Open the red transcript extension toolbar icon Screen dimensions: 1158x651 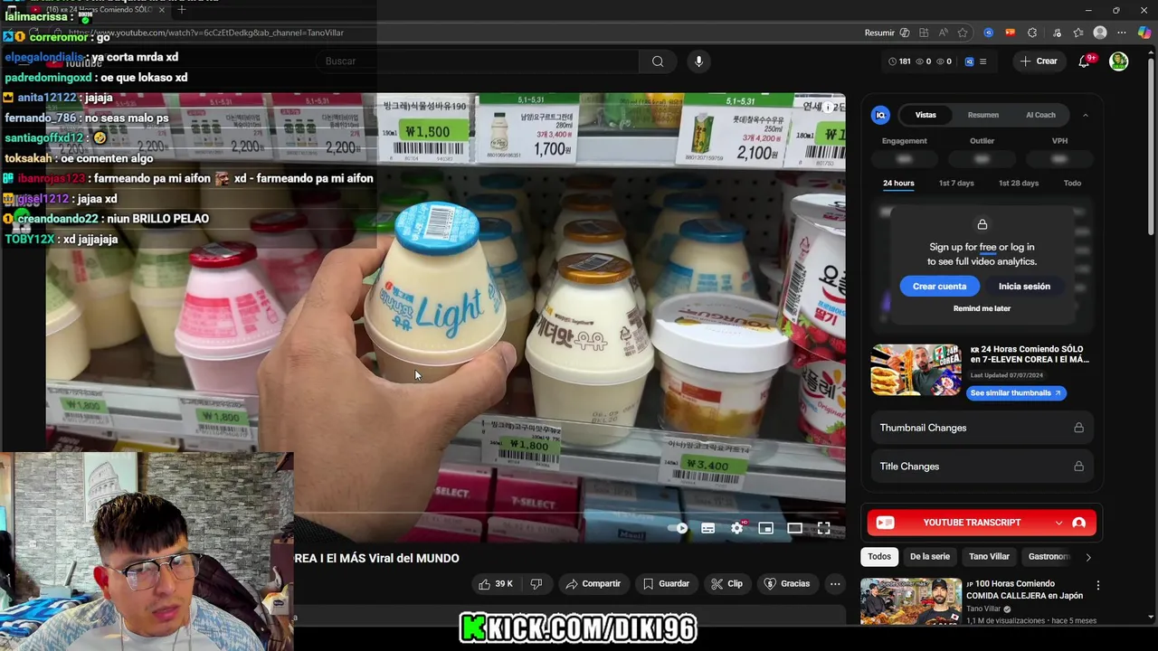[1010, 33]
